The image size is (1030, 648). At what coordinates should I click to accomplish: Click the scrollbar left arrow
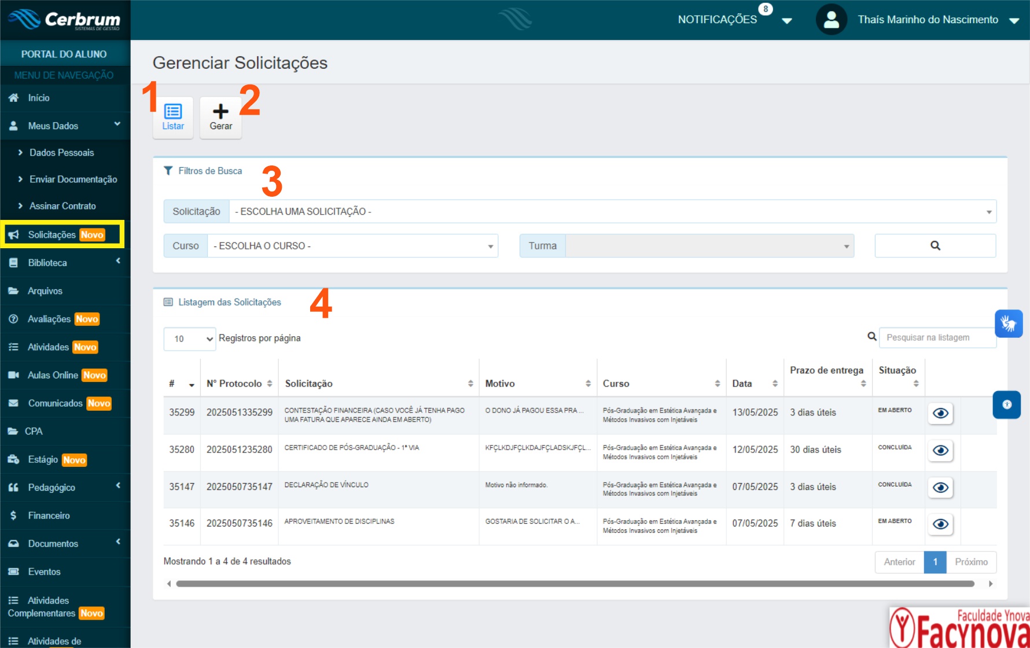[x=168, y=584]
